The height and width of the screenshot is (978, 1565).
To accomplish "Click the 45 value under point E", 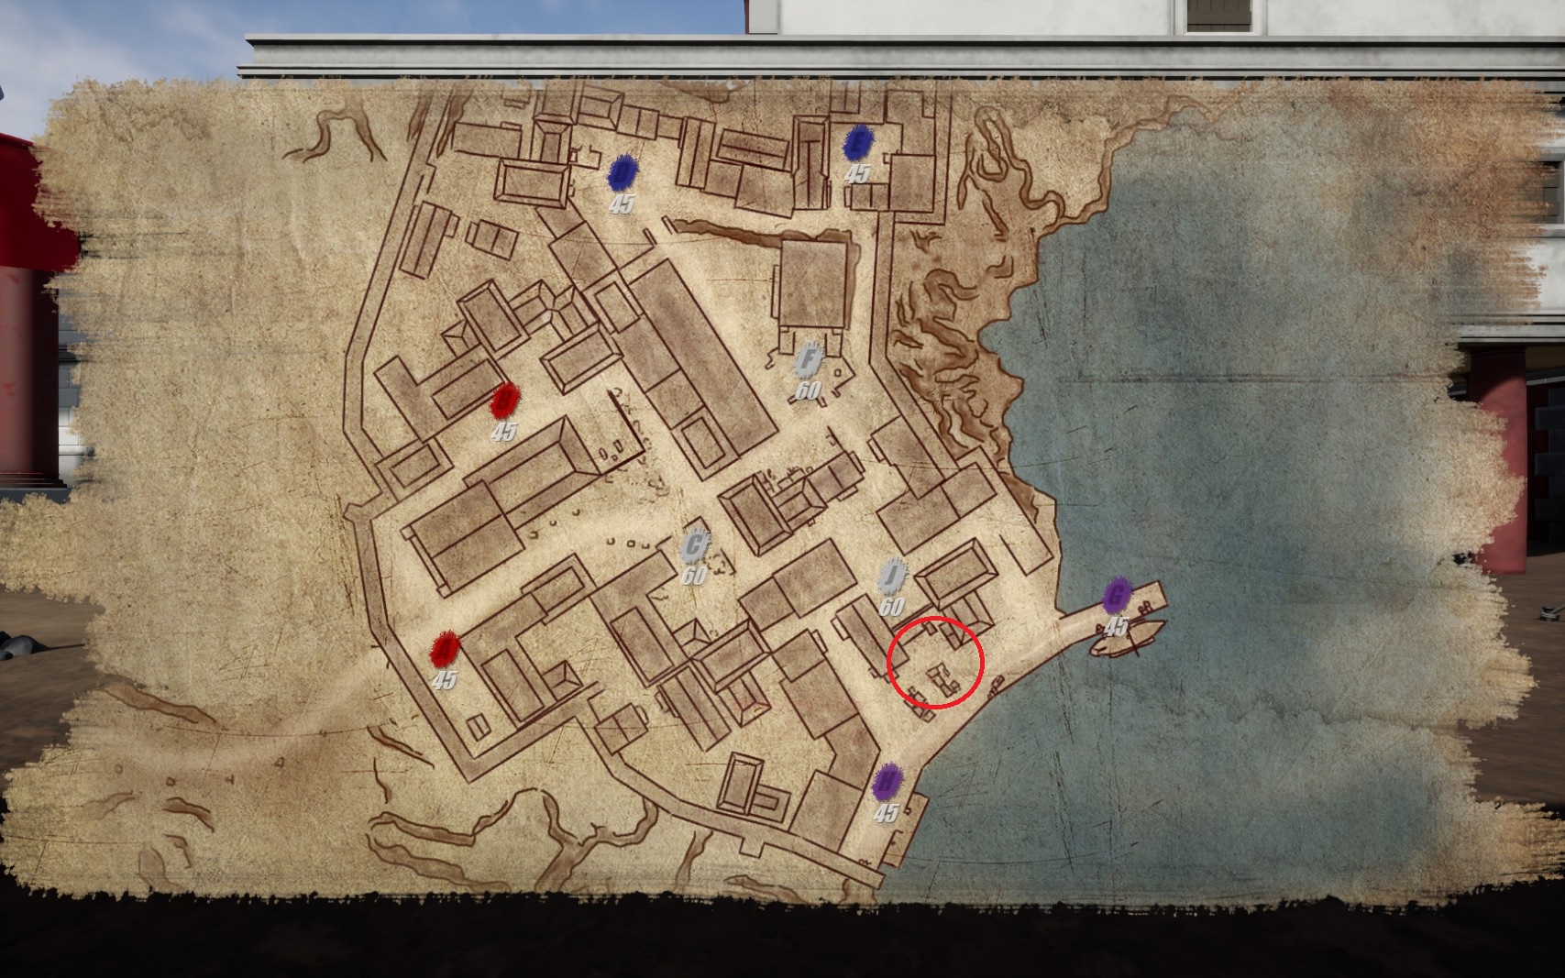I will pos(857,173).
